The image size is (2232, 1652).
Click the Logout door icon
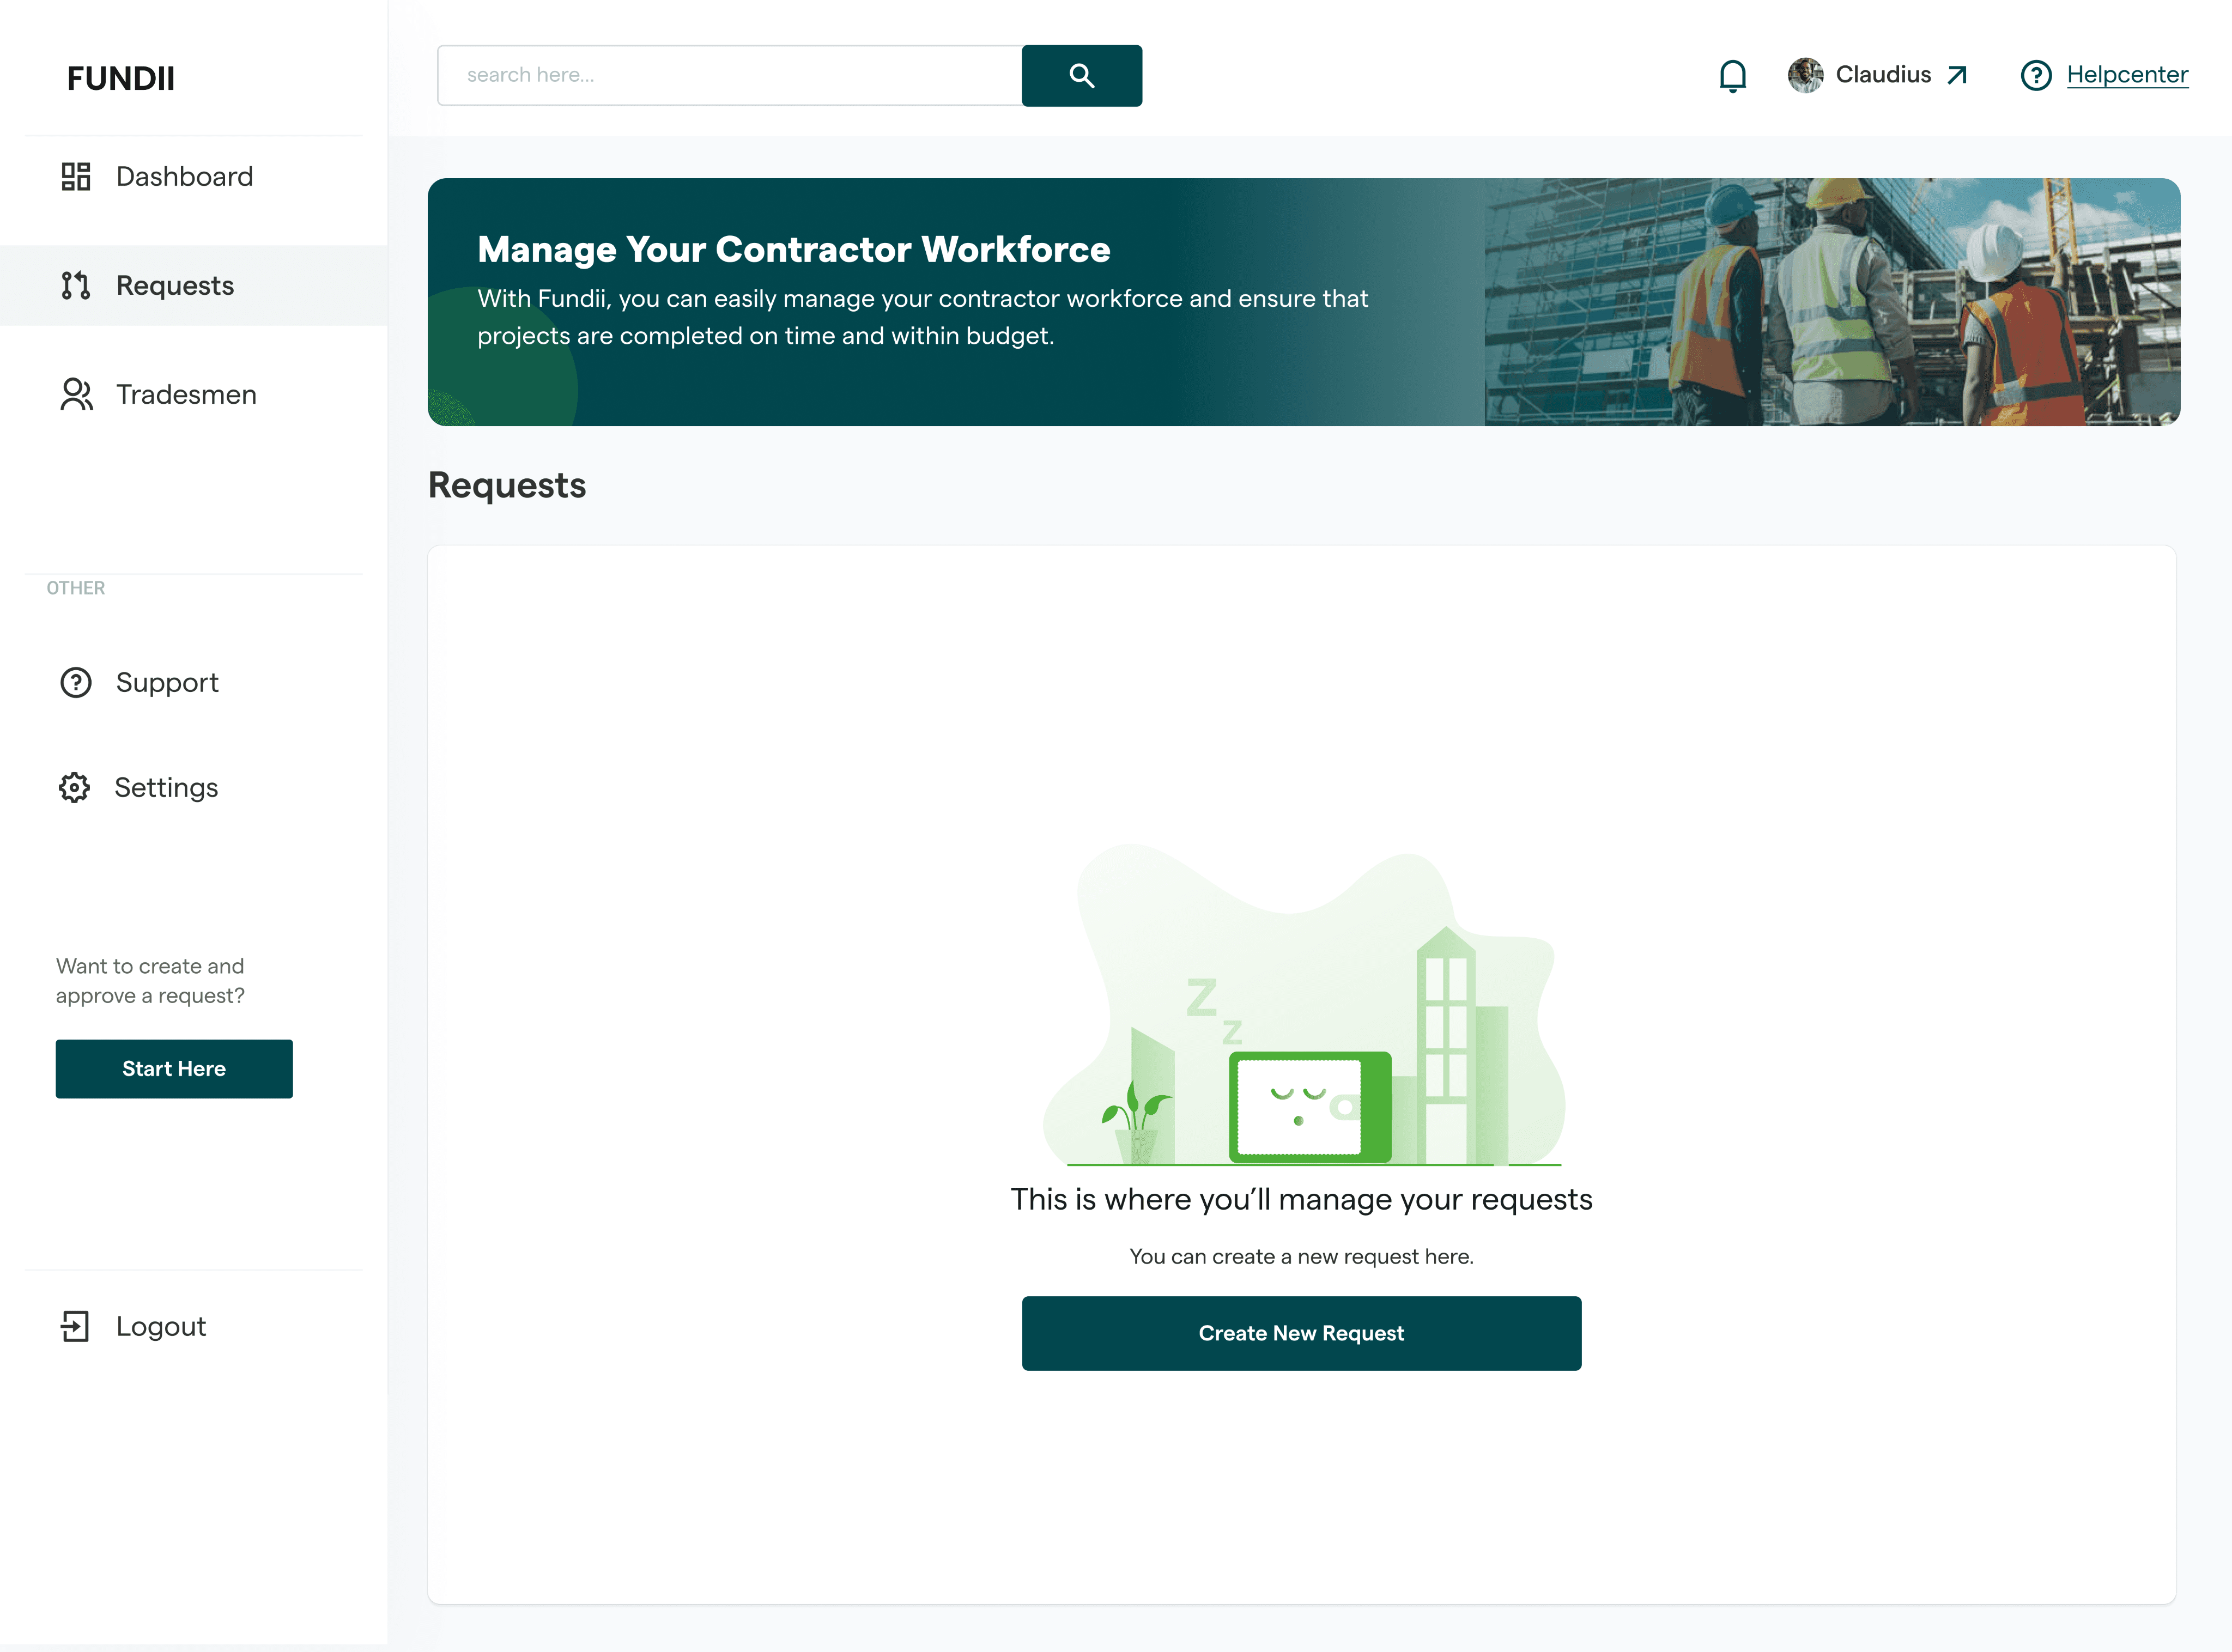[x=76, y=1327]
